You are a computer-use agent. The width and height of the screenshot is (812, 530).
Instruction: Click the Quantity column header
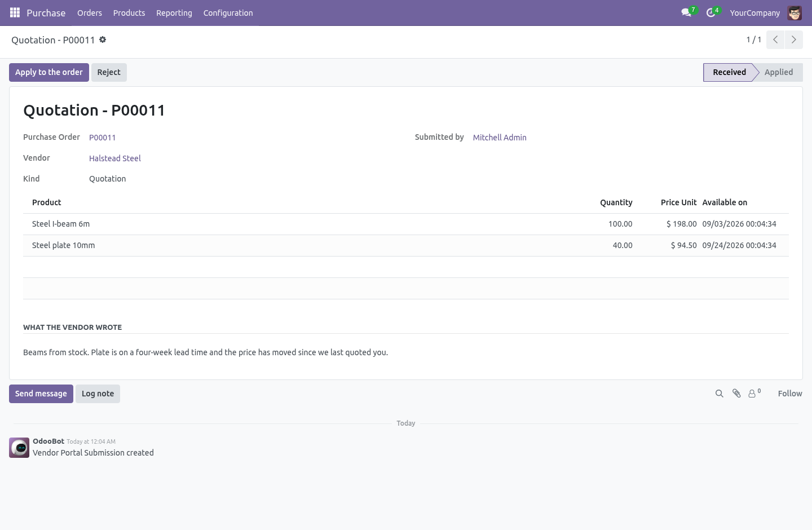616,202
